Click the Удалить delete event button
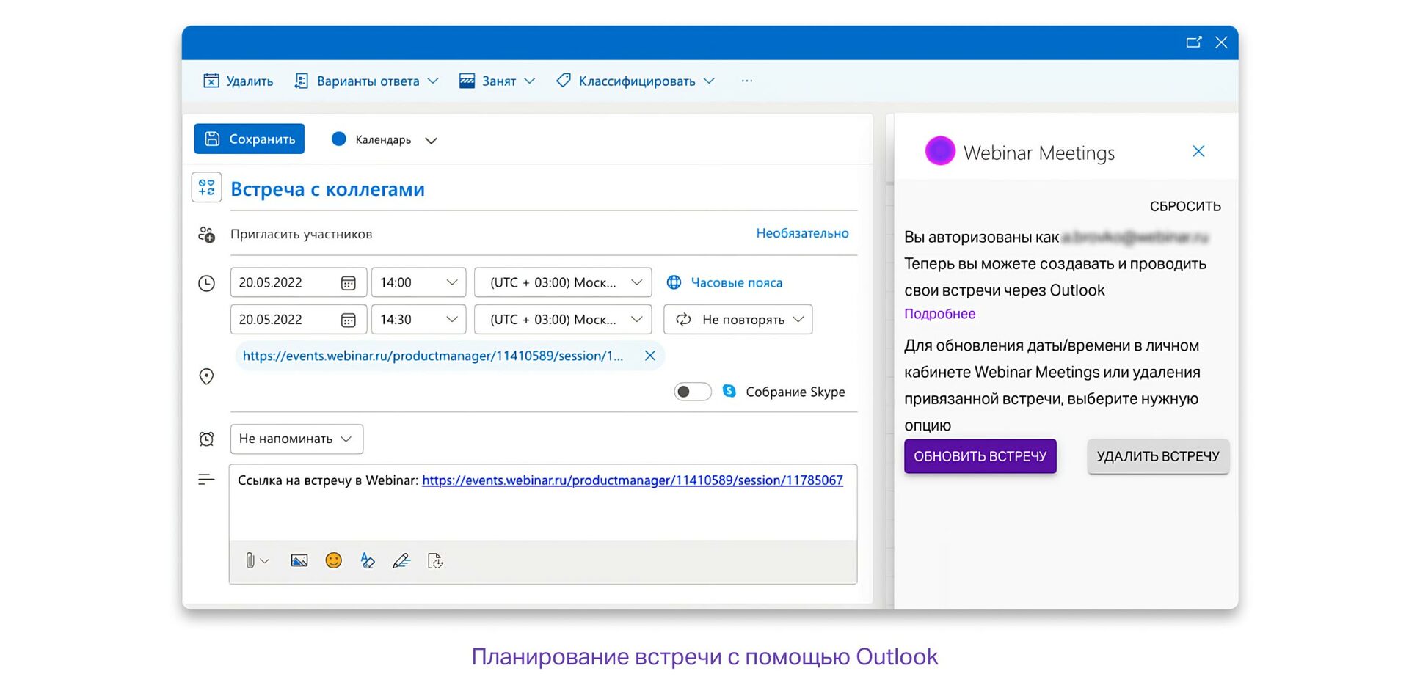 pyautogui.click(x=238, y=81)
